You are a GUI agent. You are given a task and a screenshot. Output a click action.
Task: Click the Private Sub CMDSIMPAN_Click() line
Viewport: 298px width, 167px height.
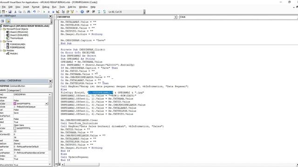point(83,50)
